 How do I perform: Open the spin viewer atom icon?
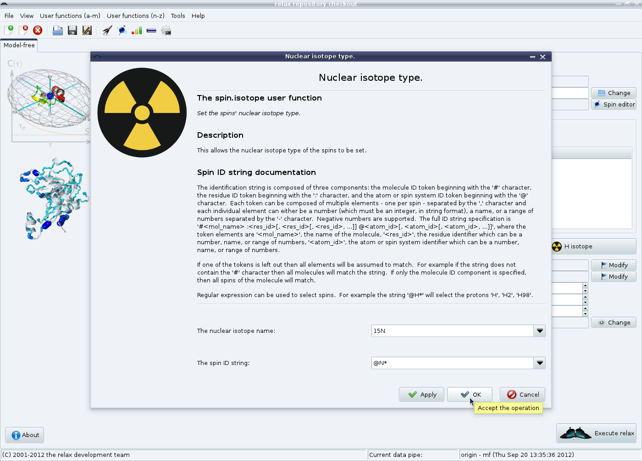point(122,30)
